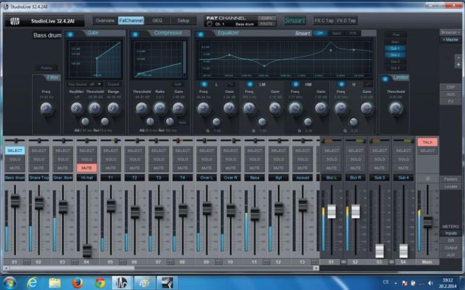Toggle the Gate power button
Screen dimensions: 465x290
[70, 34]
